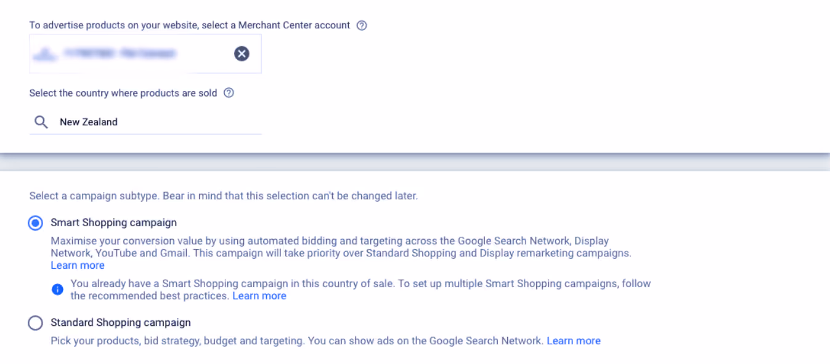This screenshot has height=364, width=830.
Task: Remove selected Merchant Center account via X icon
Action: pos(242,53)
